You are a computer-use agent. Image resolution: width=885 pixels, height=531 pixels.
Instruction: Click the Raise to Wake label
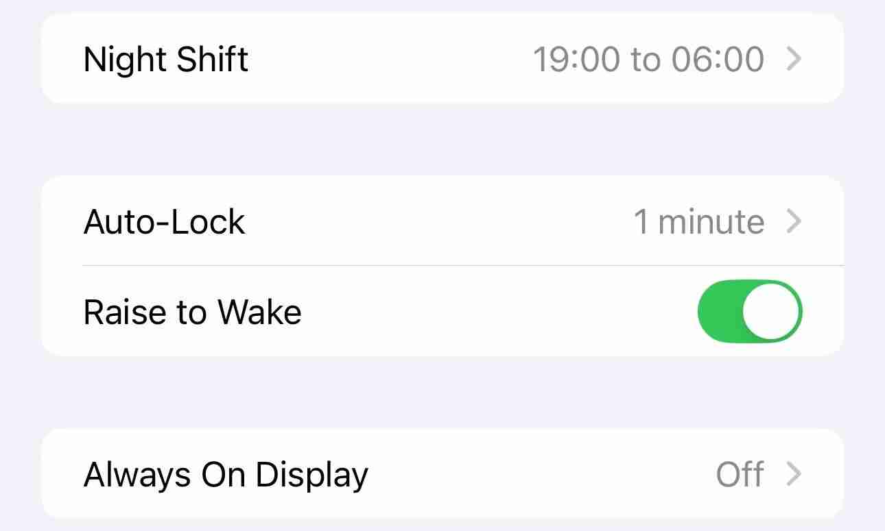pyautogui.click(x=192, y=312)
